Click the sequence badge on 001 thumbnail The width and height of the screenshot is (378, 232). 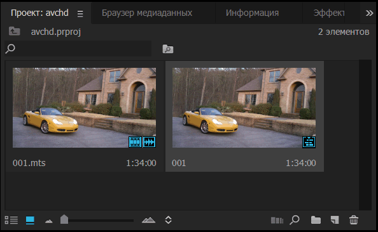pyautogui.click(x=309, y=142)
